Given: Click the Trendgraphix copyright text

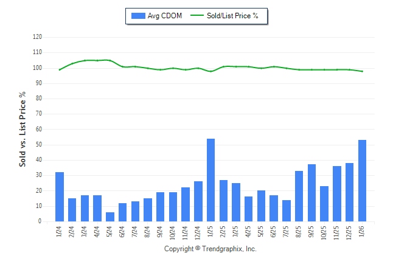Looking at the screenshot, I should pos(210,249).
